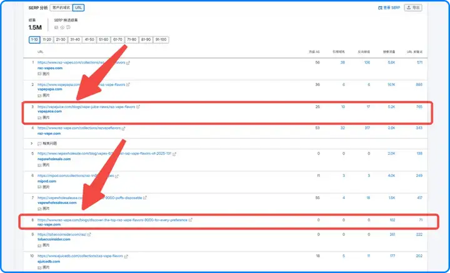Click URL keywords value 765 for vapejuice.com

click(419, 107)
